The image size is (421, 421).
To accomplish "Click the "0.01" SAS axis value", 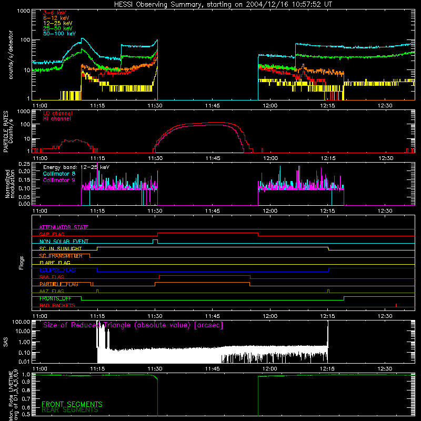I will coord(24,362).
